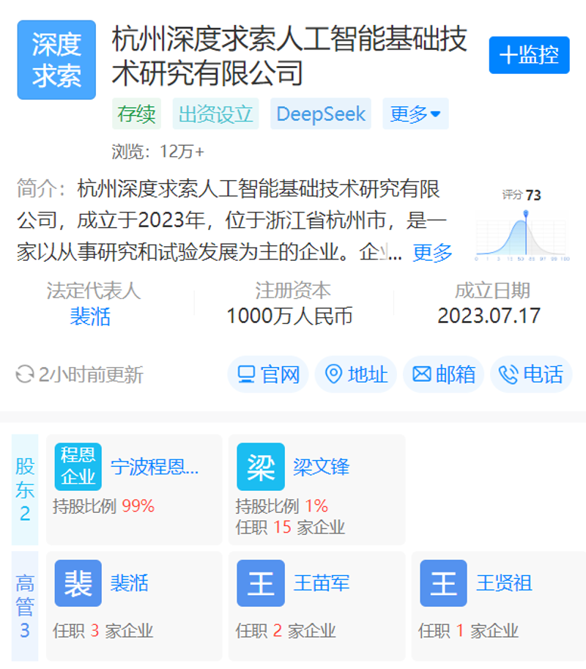This screenshot has width=586, height=669.
Task: Click 任职 1 家企业 text
Action: click(x=468, y=631)
